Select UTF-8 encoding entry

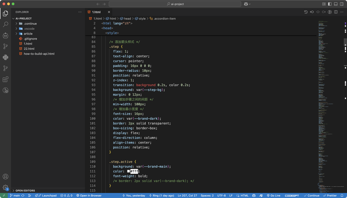221,196
